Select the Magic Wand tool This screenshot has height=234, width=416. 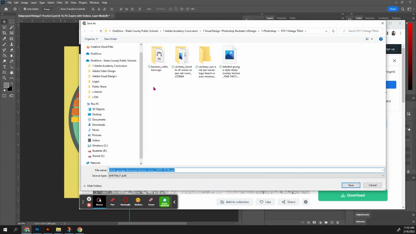pos(11,27)
